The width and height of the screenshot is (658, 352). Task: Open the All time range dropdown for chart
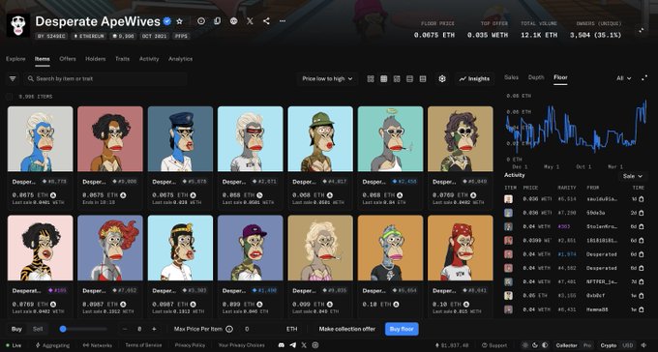coord(624,78)
